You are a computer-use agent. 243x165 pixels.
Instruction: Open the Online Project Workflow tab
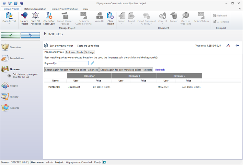pyautogui.click(x=64, y=9)
